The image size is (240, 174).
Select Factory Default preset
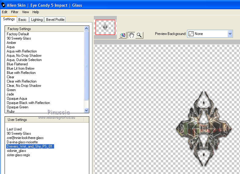(x=18, y=34)
